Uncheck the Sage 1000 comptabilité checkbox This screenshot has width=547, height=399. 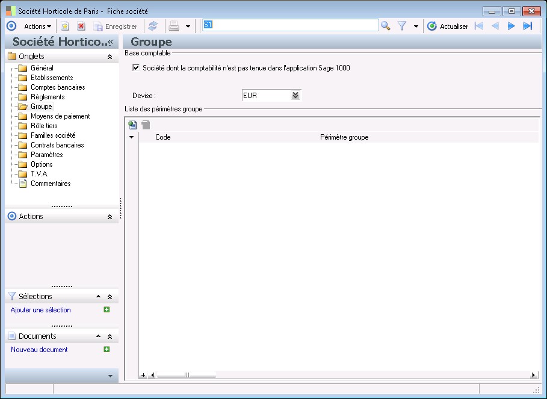pos(136,68)
